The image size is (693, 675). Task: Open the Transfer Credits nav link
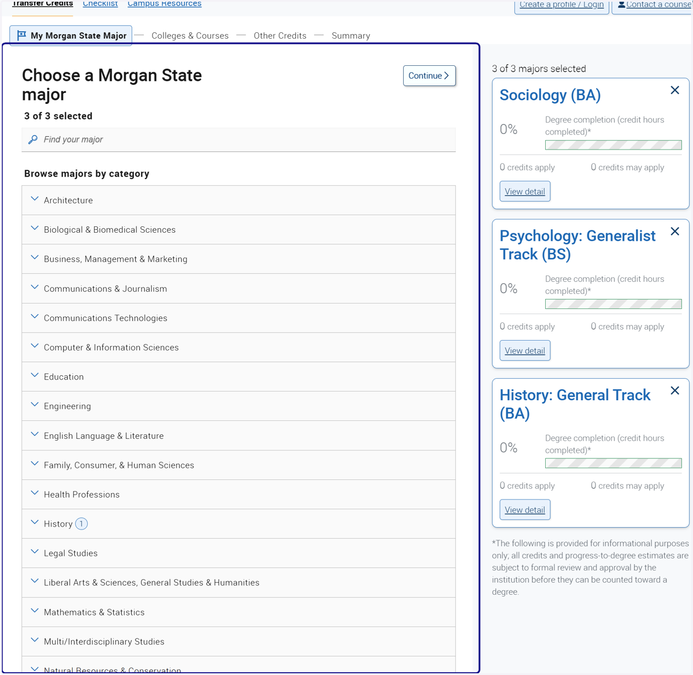pyautogui.click(x=43, y=3)
